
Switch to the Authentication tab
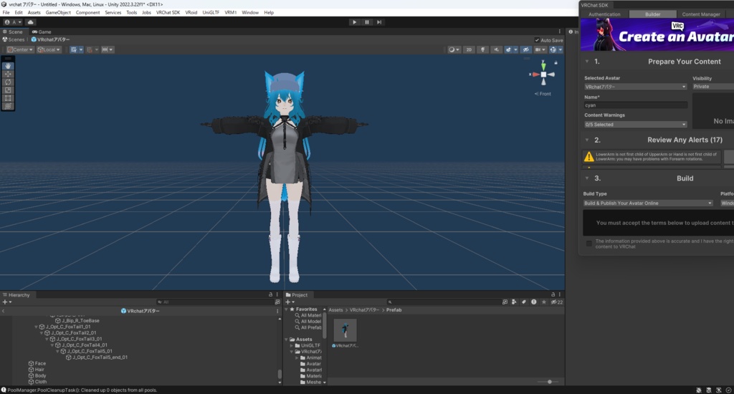point(604,14)
